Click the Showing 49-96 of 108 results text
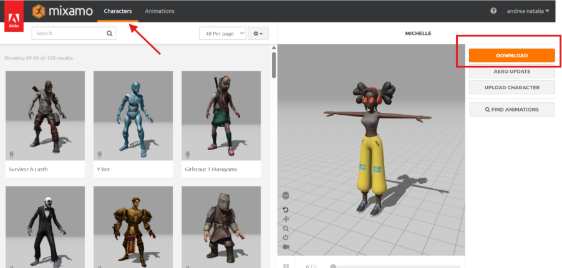This screenshot has width=562, height=268. [x=39, y=58]
